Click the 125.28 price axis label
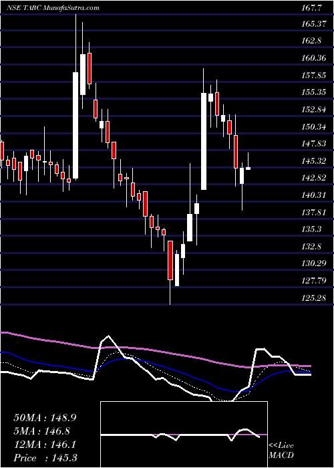This screenshot has width=334, height=468. click(313, 298)
